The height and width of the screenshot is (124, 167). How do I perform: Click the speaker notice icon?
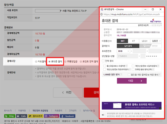tap(103, 115)
